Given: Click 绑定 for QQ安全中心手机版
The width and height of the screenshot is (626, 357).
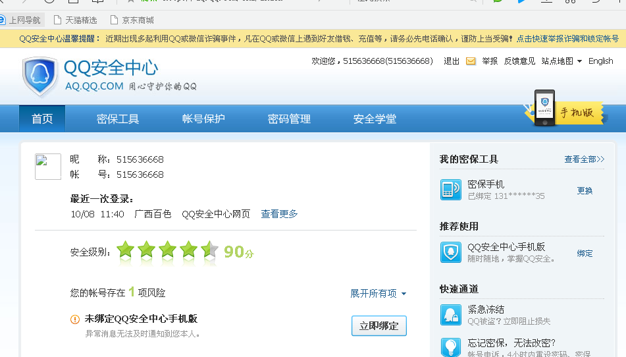Looking at the screenshot, I should 585,253.
